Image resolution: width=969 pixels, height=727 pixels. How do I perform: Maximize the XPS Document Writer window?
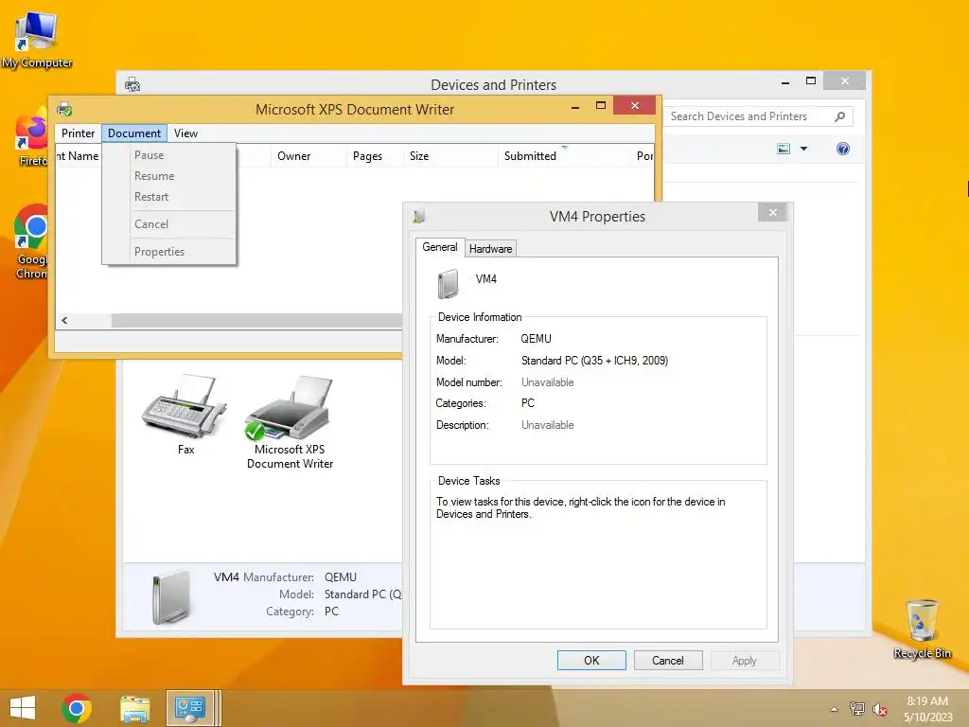pos(601,106)
